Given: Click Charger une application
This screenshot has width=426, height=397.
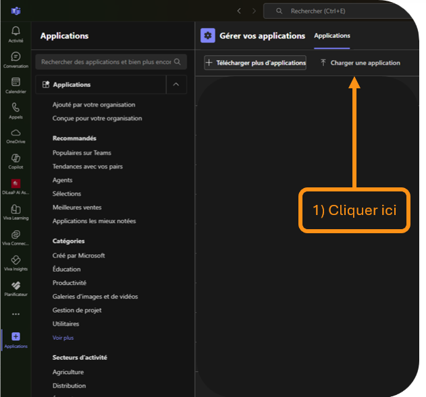Looking at the screenshot, I should pyautogui.click(x=360, y=63).
